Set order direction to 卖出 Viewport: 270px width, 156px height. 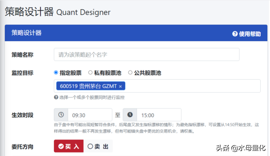click(x=98, y=146)
